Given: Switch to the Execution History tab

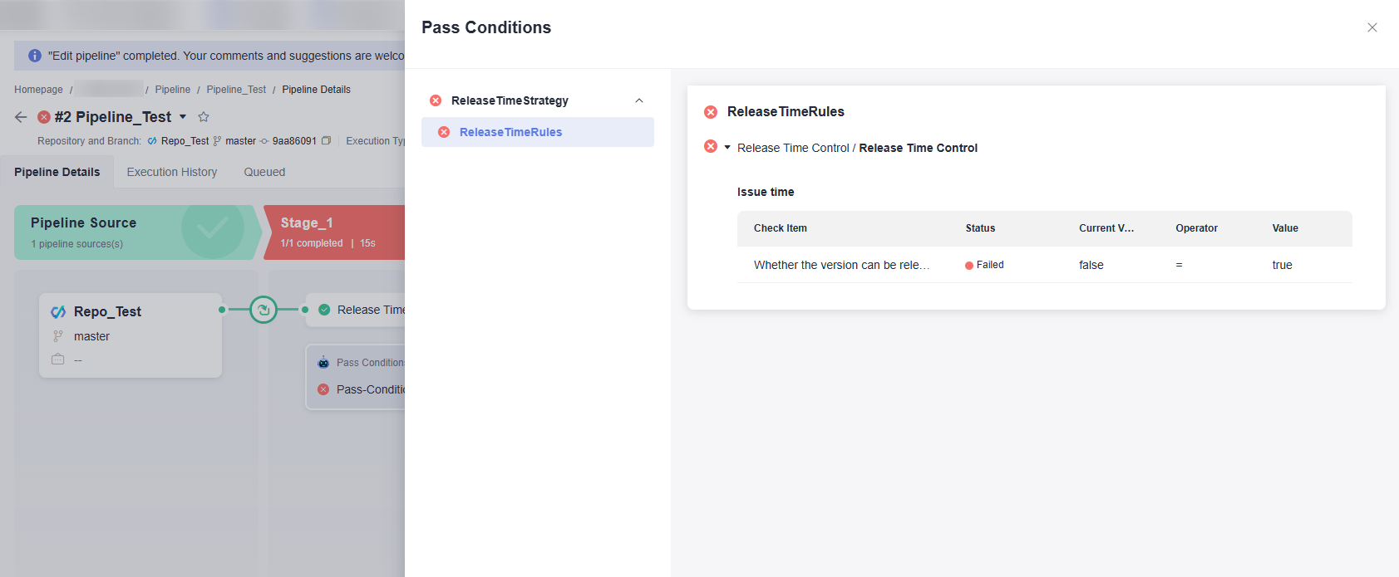Looking at the screenshot, I should (x=171, y=172).
